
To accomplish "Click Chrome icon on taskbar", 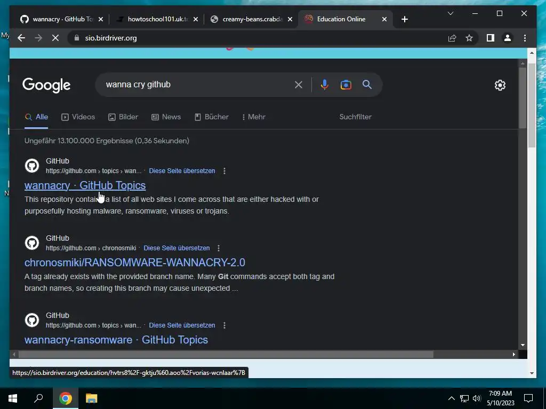I will 65,398.
